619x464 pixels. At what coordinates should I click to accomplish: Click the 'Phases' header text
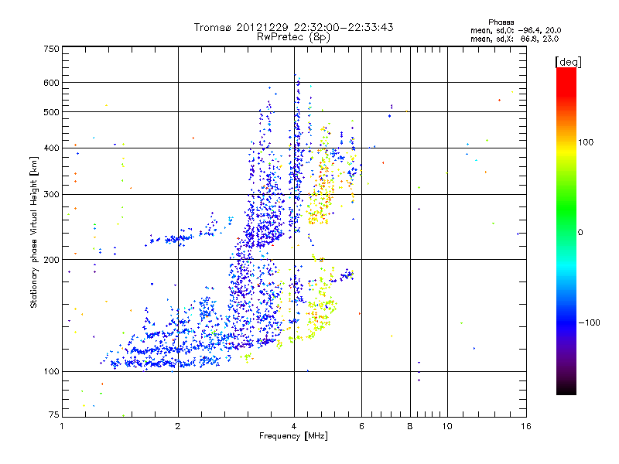coord(501,22)
